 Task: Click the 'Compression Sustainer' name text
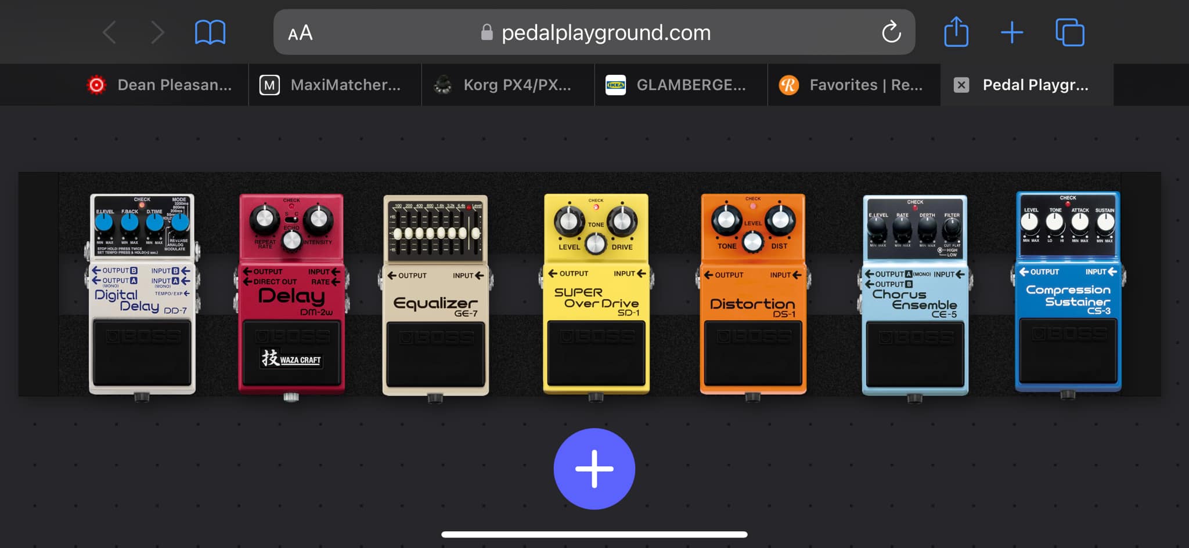tap(1068, 296)
